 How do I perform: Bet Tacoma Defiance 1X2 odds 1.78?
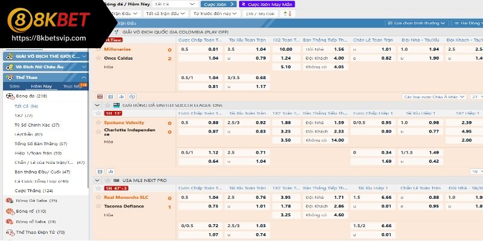tap(286, 206)
